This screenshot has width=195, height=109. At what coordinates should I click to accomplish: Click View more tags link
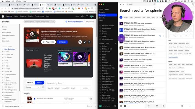click(x=173, y=57)
